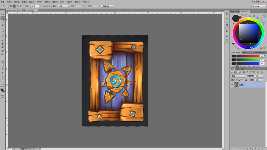
Task: Toggle Quick Mask mode
Action: click(x=3, y=95)
